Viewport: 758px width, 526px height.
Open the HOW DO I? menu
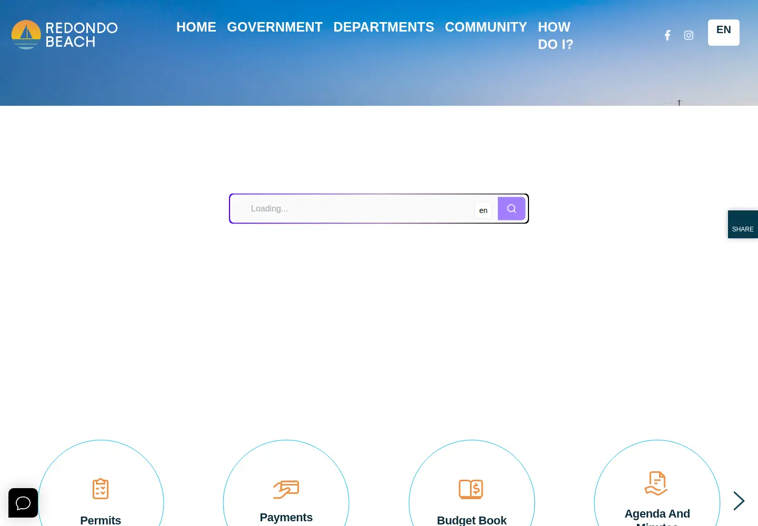click(x=555, y=36)
